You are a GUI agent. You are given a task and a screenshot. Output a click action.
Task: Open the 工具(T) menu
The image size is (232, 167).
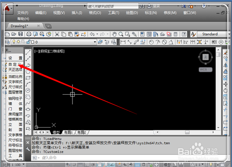(x=114, y=13)
